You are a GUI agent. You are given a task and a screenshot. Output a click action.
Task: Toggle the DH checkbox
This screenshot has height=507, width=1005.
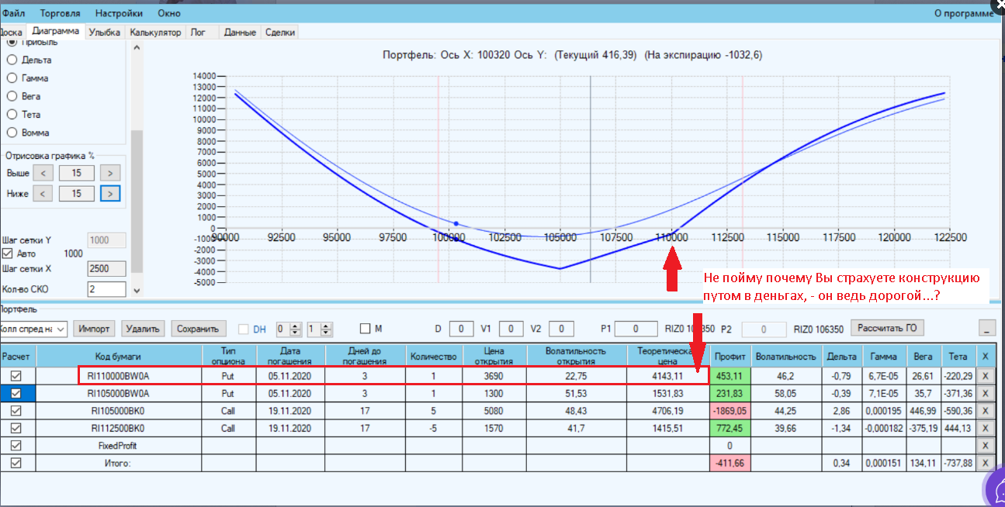[244, 329]
